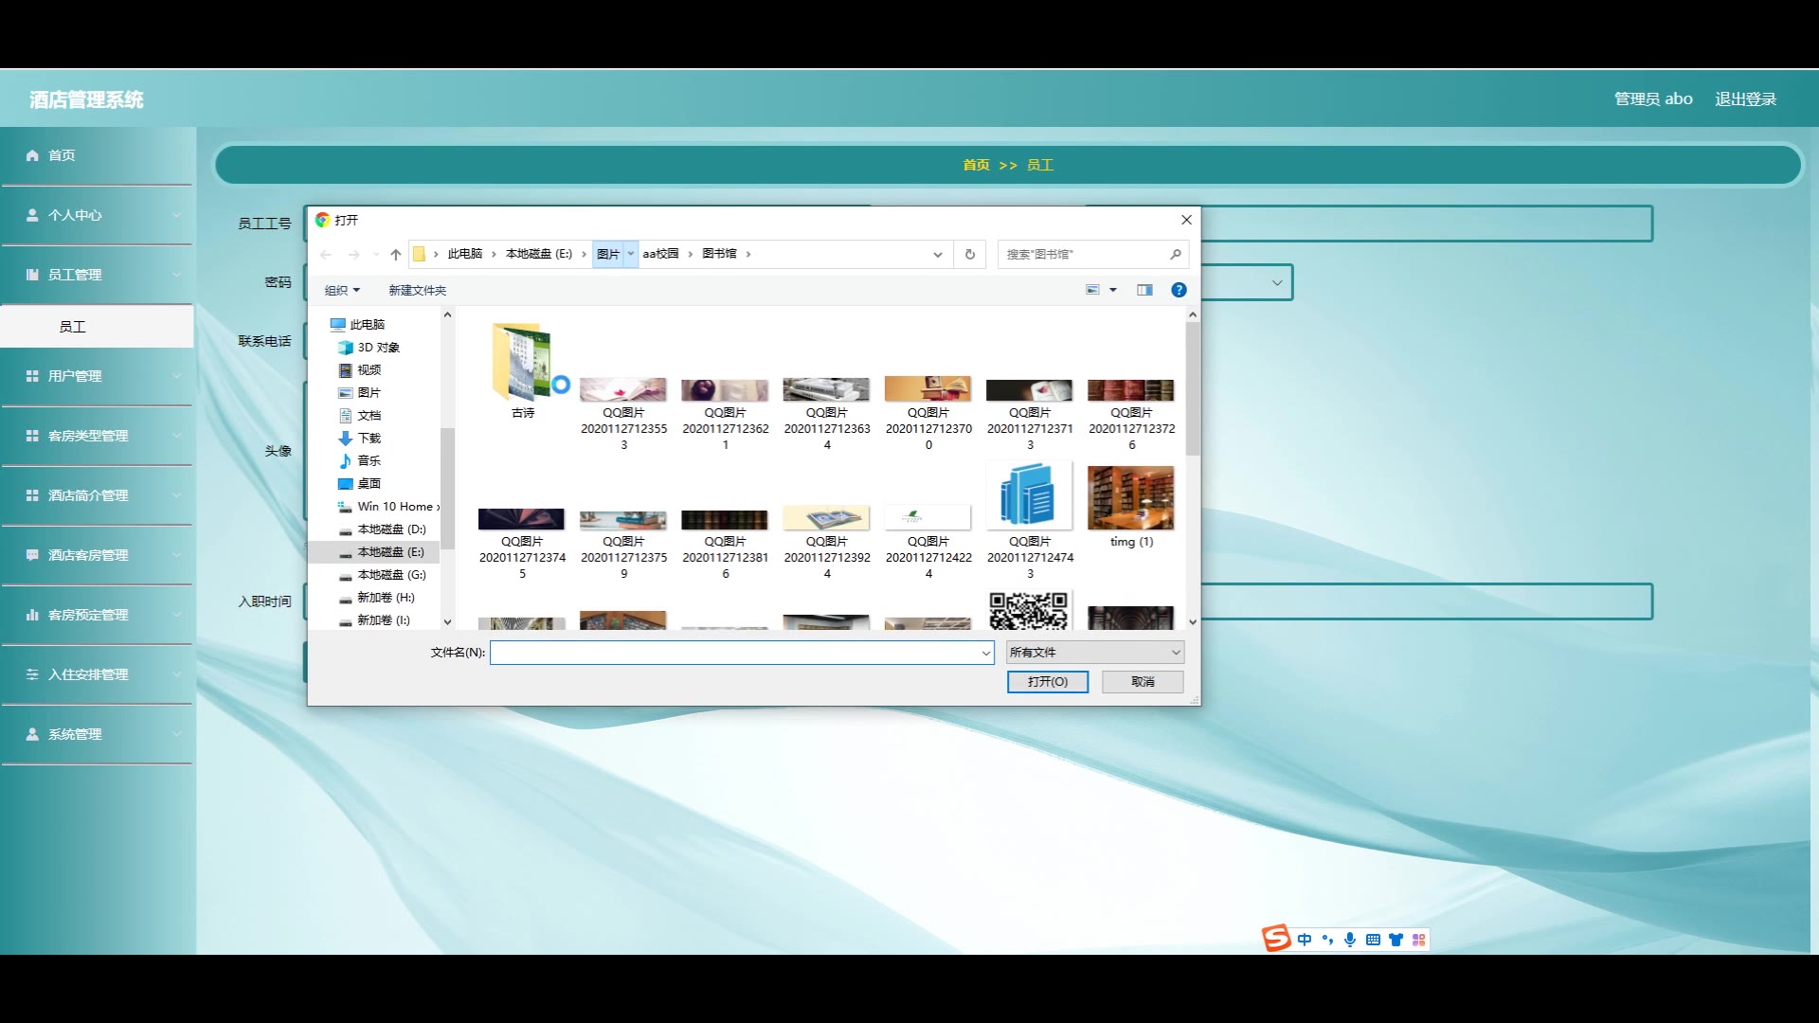The width and height of the screenshot is (1819, 1023).
Task: Open view options dropdown arrow
Action: tap(1113, 290)
